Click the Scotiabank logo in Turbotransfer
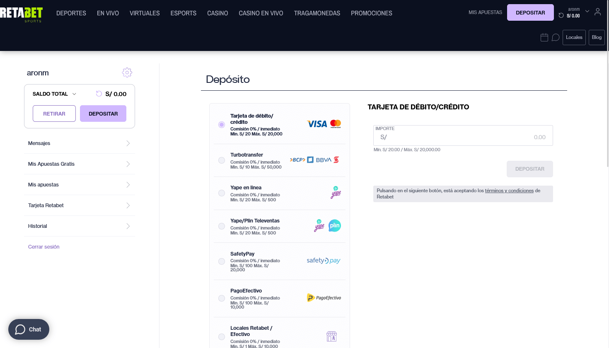This screenshot has height=348, width=609. tap(336, 160)
